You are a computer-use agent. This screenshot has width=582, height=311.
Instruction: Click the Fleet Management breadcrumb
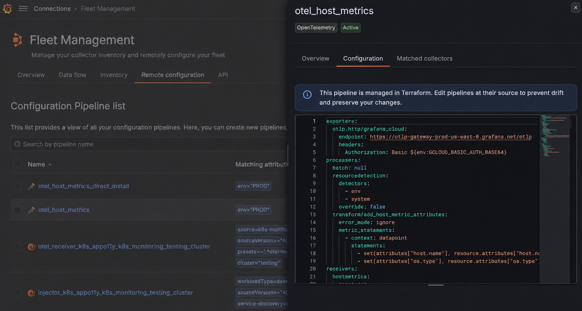tap(108, 8)
